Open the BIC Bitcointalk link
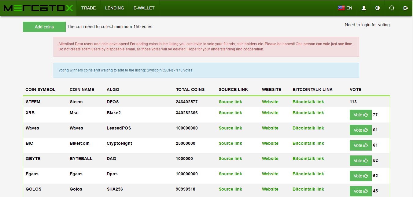 [x=308, y=143]
